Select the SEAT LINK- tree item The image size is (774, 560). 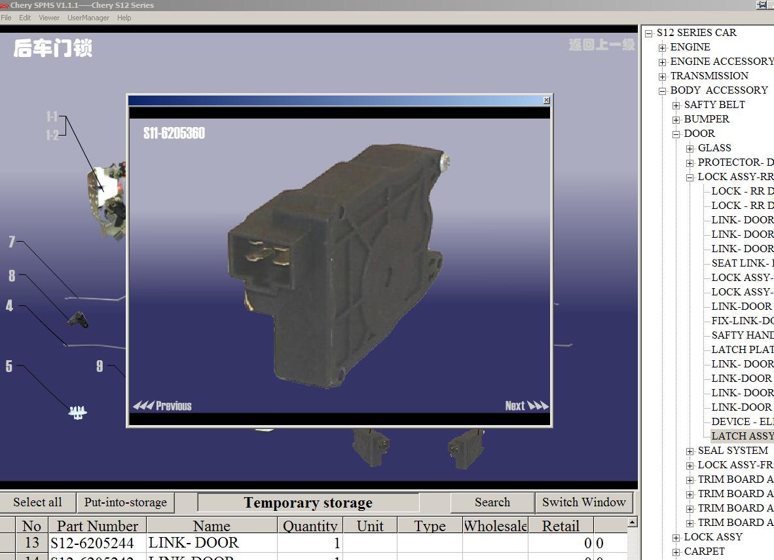pos(743,263)
